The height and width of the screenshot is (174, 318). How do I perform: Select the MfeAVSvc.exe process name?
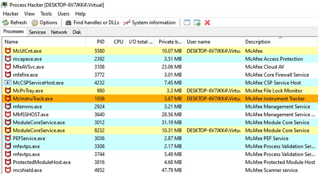click(28, 67)
